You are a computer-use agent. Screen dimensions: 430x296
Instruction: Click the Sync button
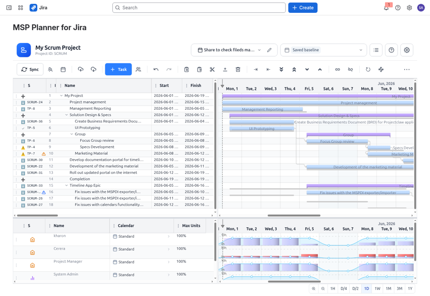pos(30,70)
